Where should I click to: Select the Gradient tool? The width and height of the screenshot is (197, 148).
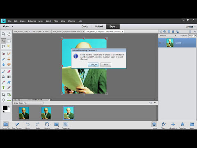pos(9,77)
